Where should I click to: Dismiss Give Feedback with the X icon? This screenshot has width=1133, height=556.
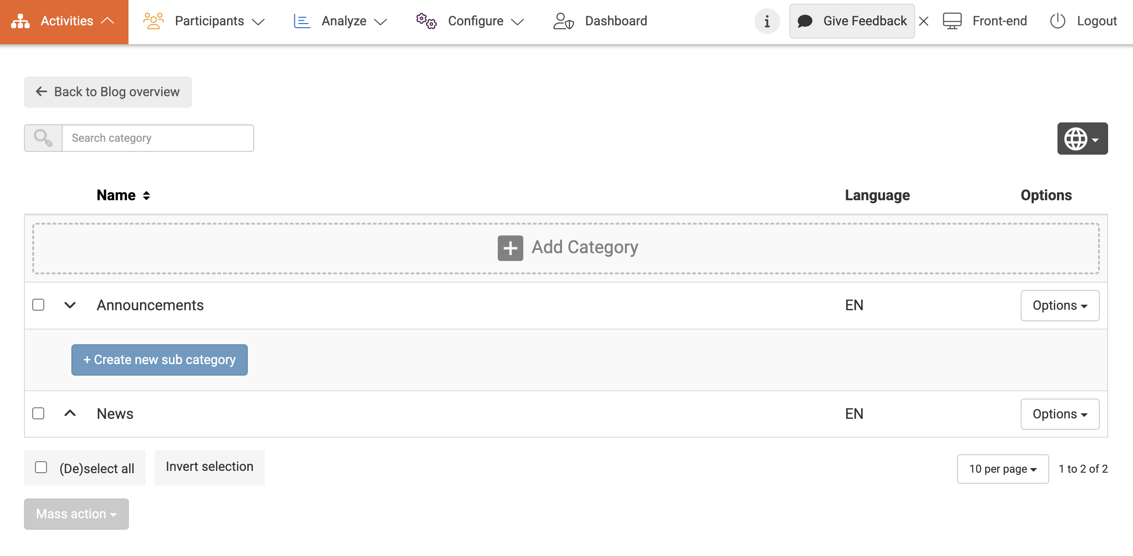pyautogui.click(x=923, y=21)
